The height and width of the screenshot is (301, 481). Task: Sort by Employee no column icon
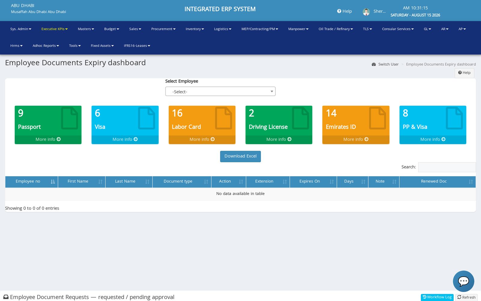pyautogui.click(x=53, y=182)
